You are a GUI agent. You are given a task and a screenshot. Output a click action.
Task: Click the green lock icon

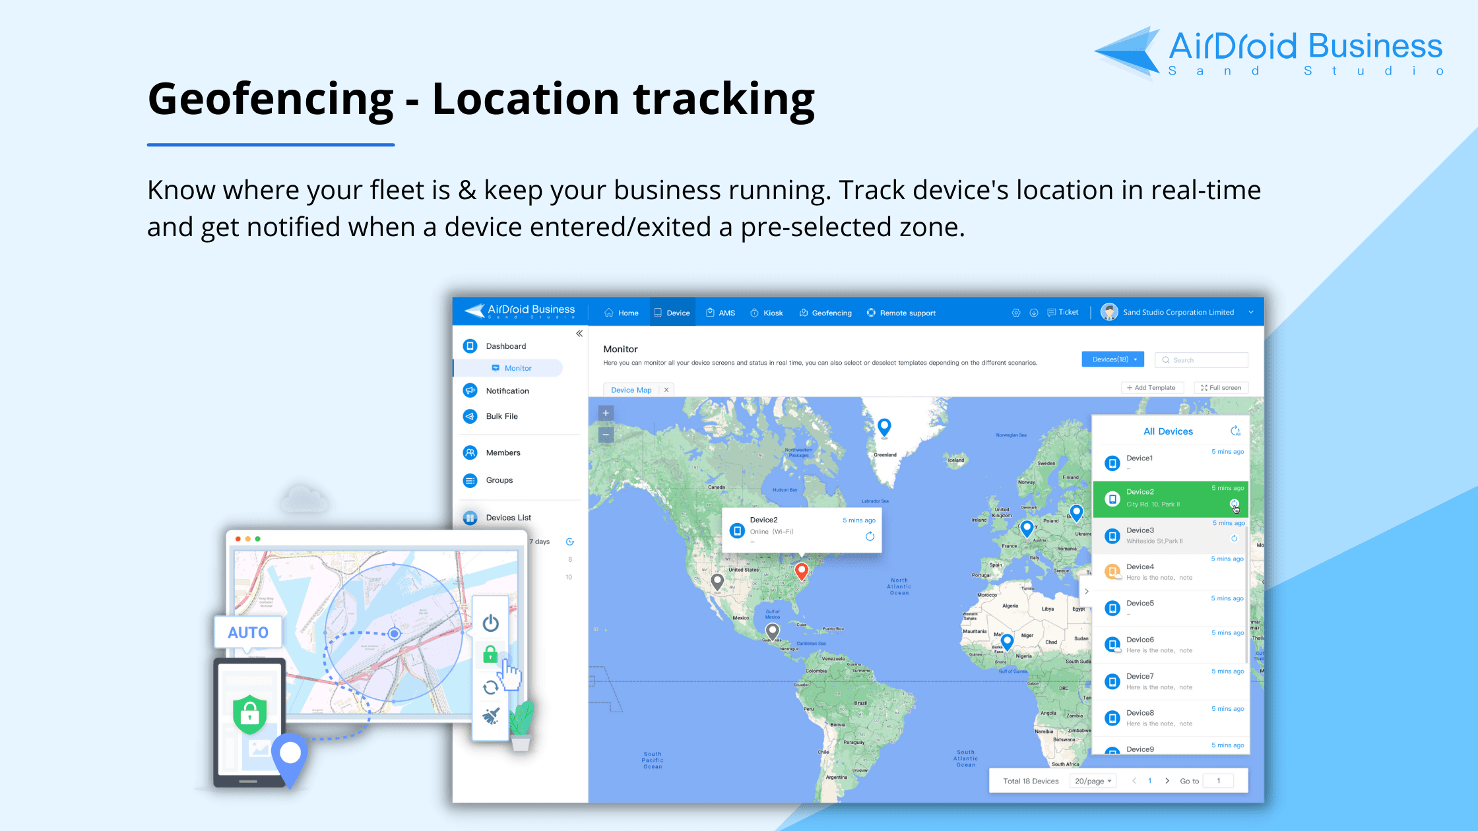[490, 654]
